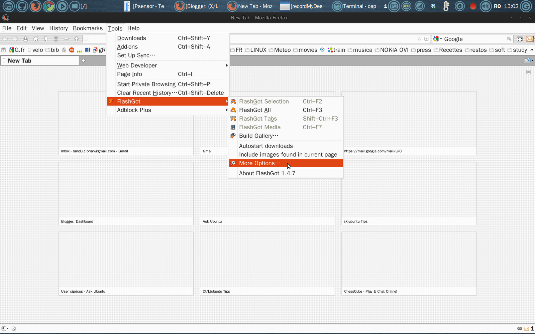Select the New Tab browser tab
The height and width of the screenshot is (334, 535).
40,60
